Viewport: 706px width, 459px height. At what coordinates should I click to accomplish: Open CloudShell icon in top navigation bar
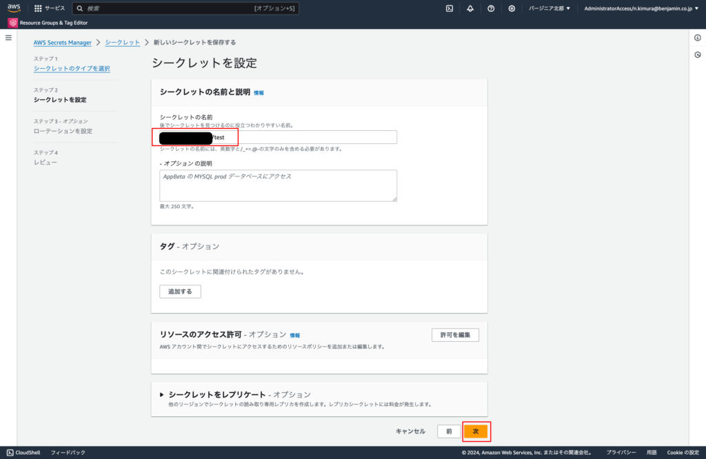tap(450, 8)
